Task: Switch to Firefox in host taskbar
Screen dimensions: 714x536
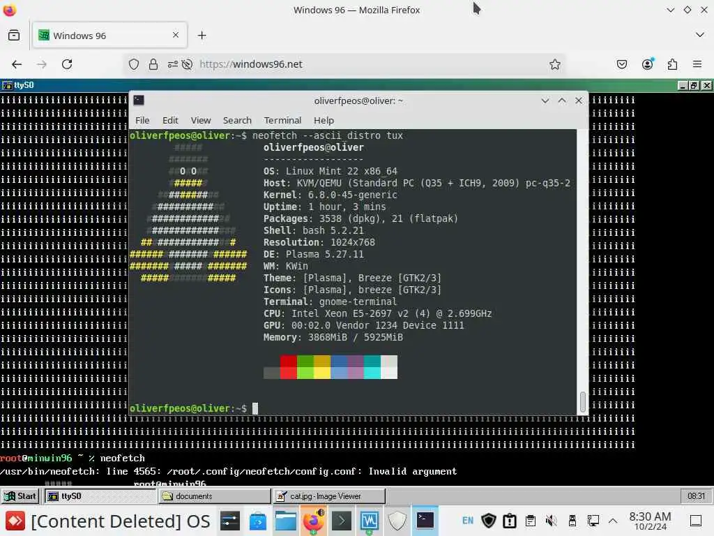Action: [x=314, y=521]
